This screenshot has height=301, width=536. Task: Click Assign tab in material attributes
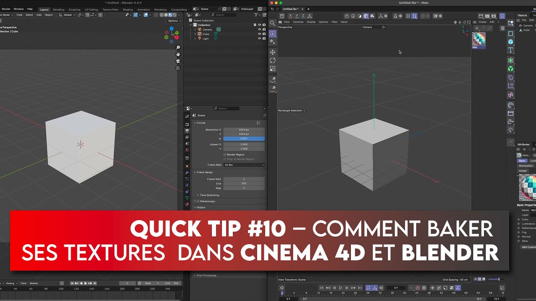click(523, 171)
